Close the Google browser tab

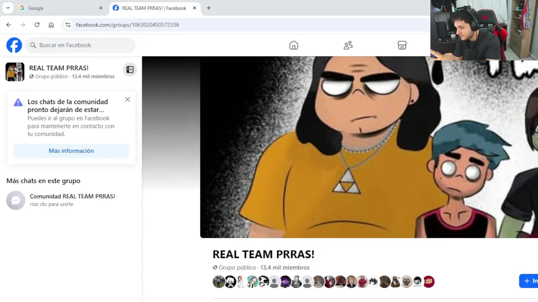100,8
